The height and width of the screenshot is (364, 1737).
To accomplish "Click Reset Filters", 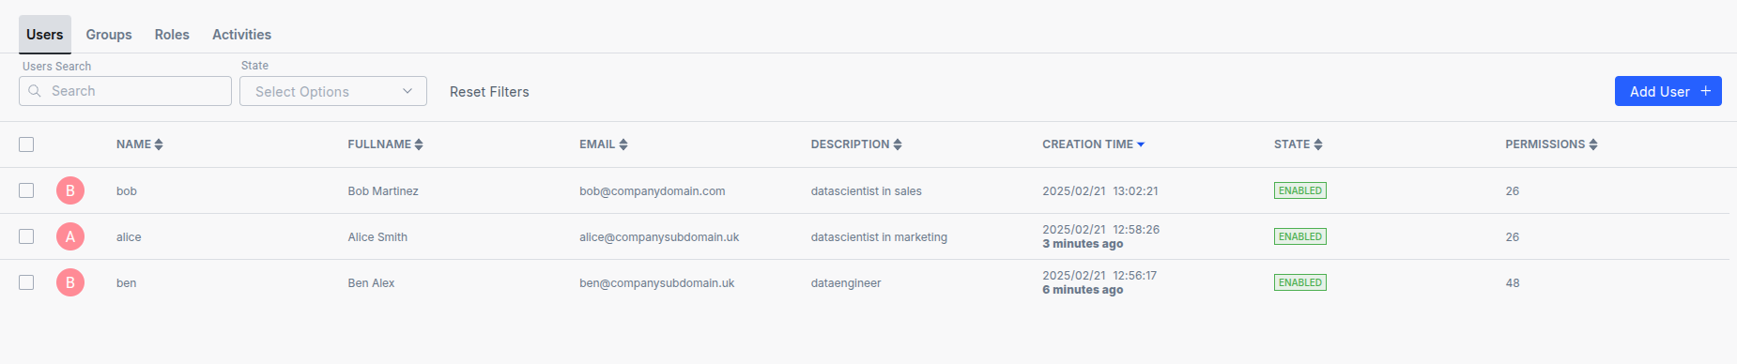I will coord(489,92).
